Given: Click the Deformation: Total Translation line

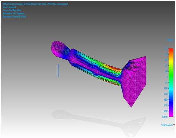Looking at the screenshot, I should click(x=14, y=13).
